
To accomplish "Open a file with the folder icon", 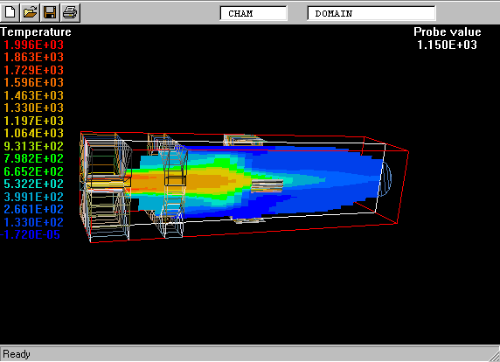I will (x=30, y=12).
